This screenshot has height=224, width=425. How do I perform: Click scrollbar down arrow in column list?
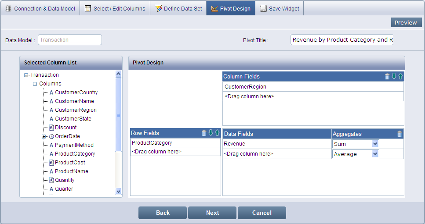pyautogui.click(x=118, y=191)
